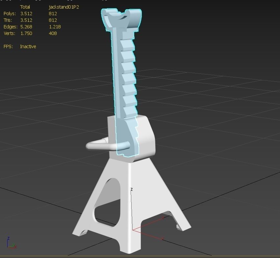This screenshot has width=280, height=258.
Task: Click the 'Verts:' statistics label
Action: (x=10, y=33)
